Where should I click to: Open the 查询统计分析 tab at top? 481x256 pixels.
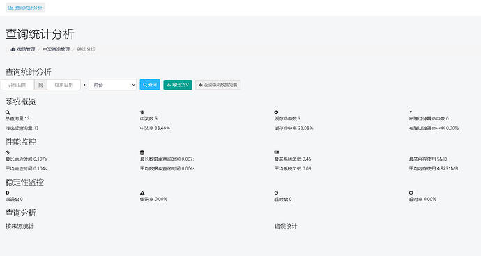(25, 8)
